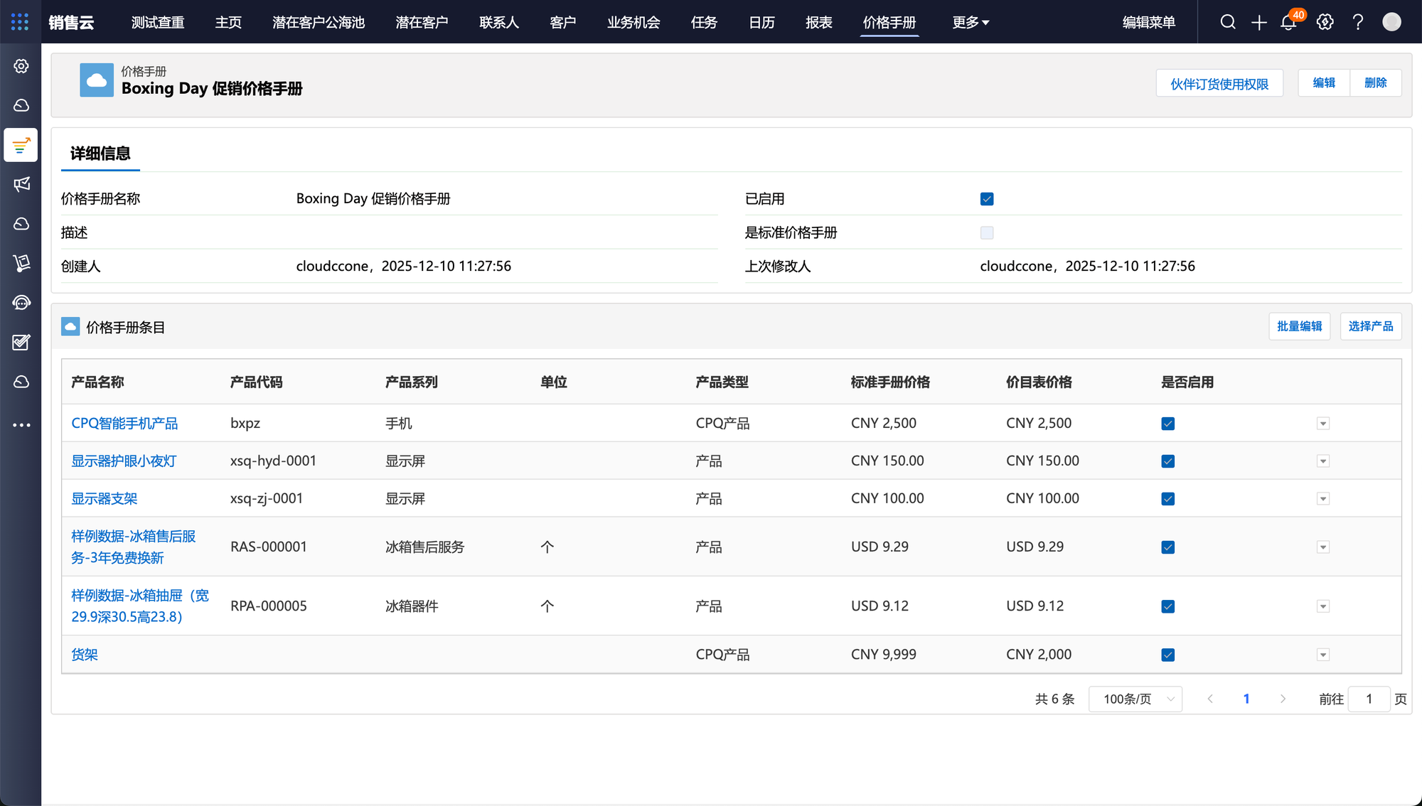Open the CPQ智能手机产品 product link
The height and width of the screenshot is (806, 1422).
124,424
